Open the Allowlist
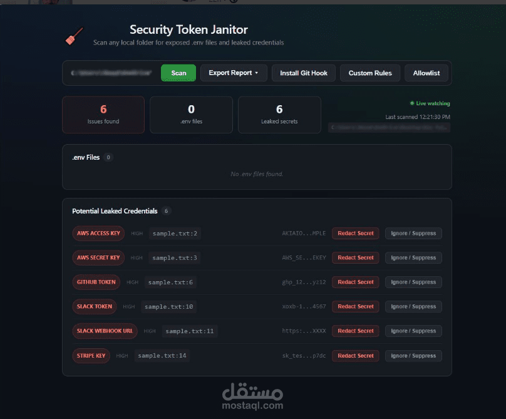Screen dimensions: 506x419 pos(426,73)
